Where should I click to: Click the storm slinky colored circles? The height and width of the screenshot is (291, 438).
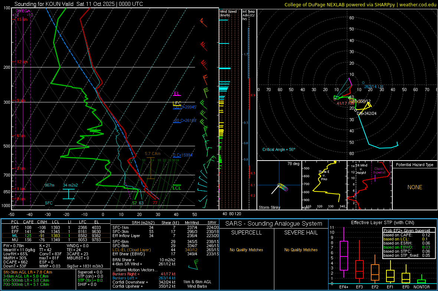click(x=283, y=187)
